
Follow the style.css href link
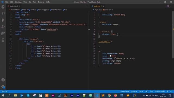pyautogui.click(x=51, y=29)
